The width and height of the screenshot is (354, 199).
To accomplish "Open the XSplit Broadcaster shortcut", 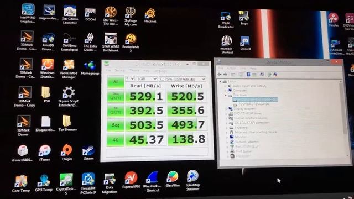I will [226, 20].
